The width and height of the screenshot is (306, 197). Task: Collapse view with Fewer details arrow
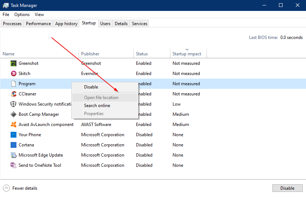pos(7,188)
